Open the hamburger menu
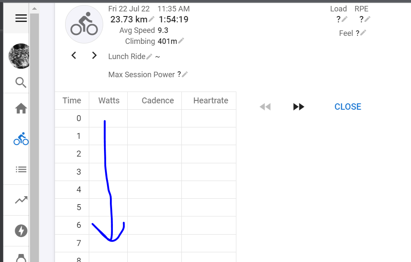411x262 pixels. pyautogui.click(x=21, y=18)
